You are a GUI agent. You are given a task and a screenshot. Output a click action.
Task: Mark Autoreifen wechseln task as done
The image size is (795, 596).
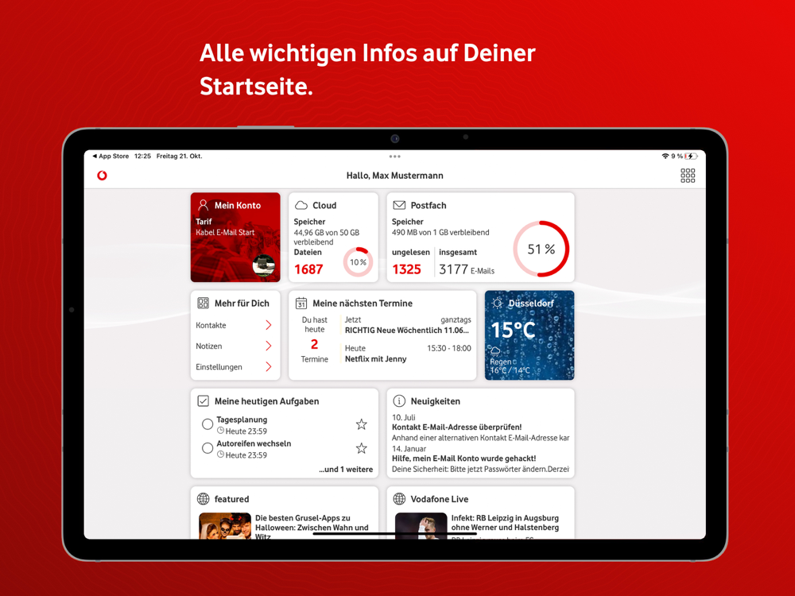pos(207,448)
